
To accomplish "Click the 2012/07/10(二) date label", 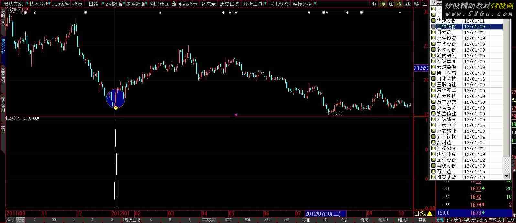I will (325, 214).
